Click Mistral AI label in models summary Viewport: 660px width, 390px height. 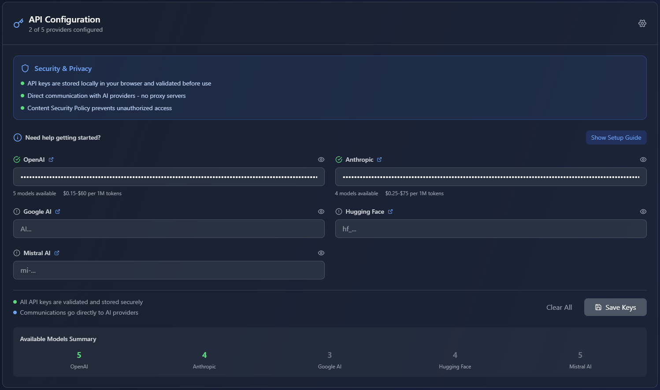tap(580, 367)
